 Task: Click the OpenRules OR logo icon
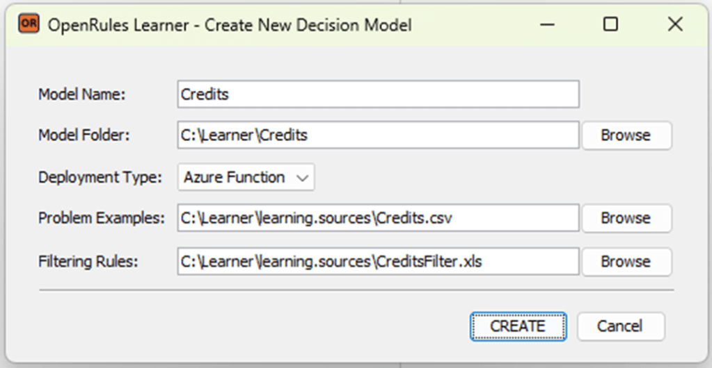[29, 25]
